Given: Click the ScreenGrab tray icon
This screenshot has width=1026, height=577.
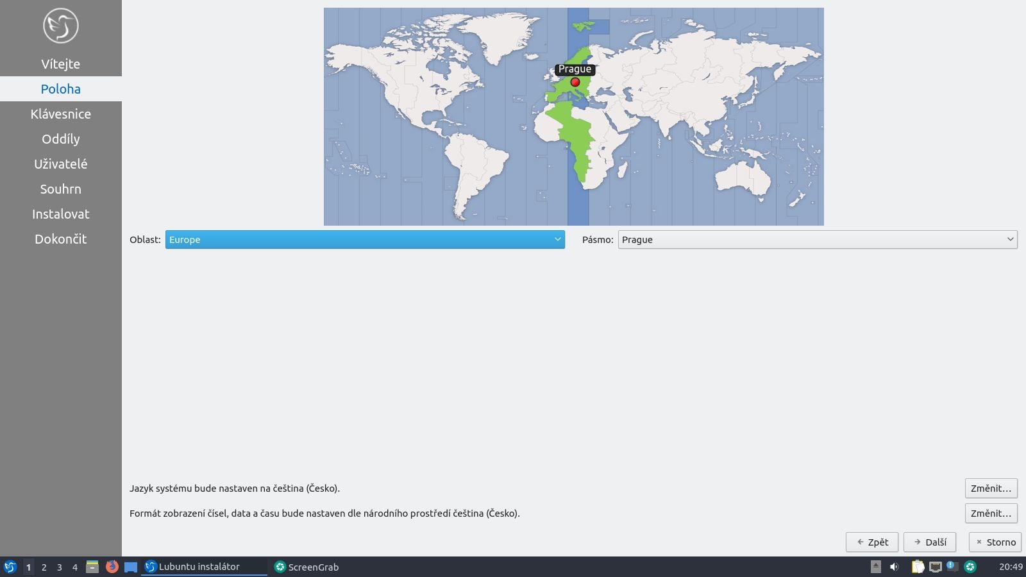Looking at the screenshot, I should tap(969, 567).
